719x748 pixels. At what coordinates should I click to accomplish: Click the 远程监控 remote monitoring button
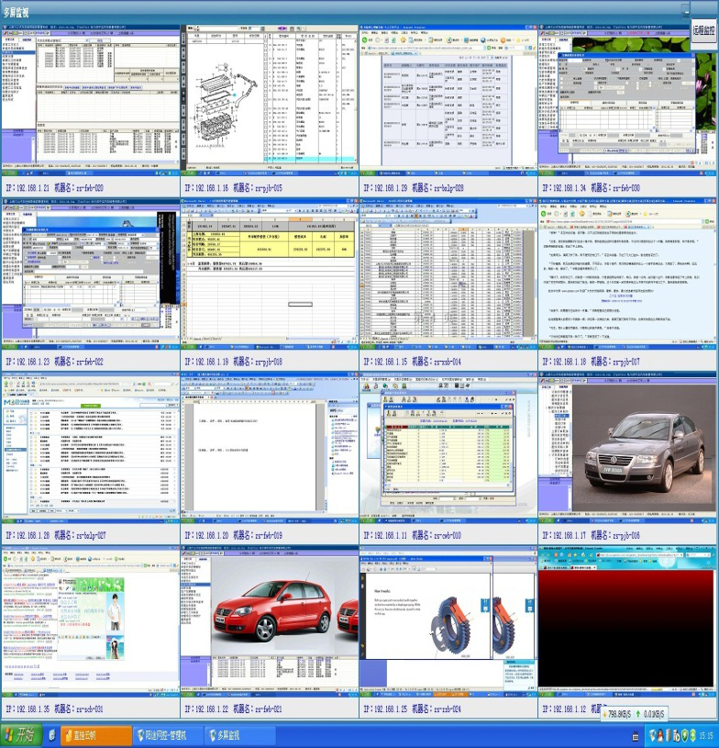coord(703,28)
